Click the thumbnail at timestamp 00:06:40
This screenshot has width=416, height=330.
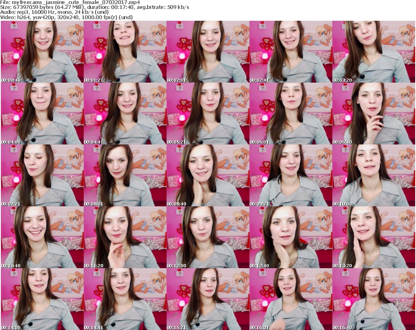[x=374, y=114]
